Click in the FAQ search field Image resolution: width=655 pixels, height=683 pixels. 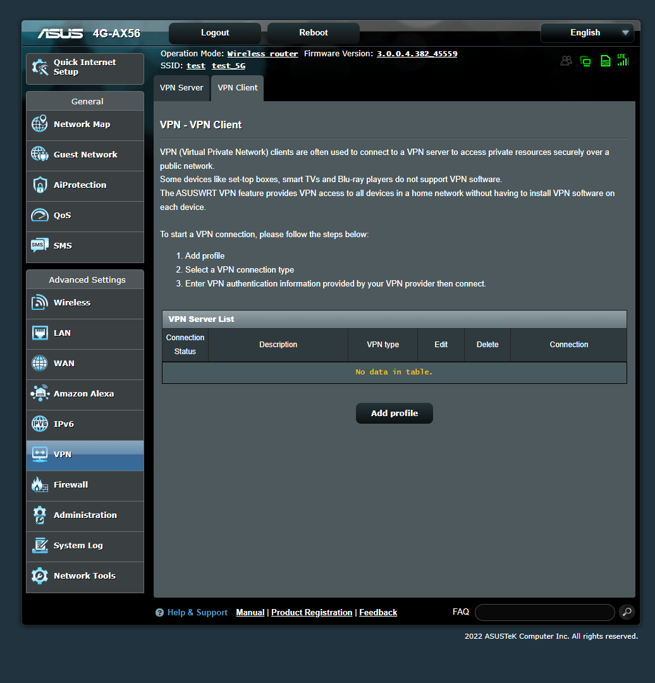545,612
